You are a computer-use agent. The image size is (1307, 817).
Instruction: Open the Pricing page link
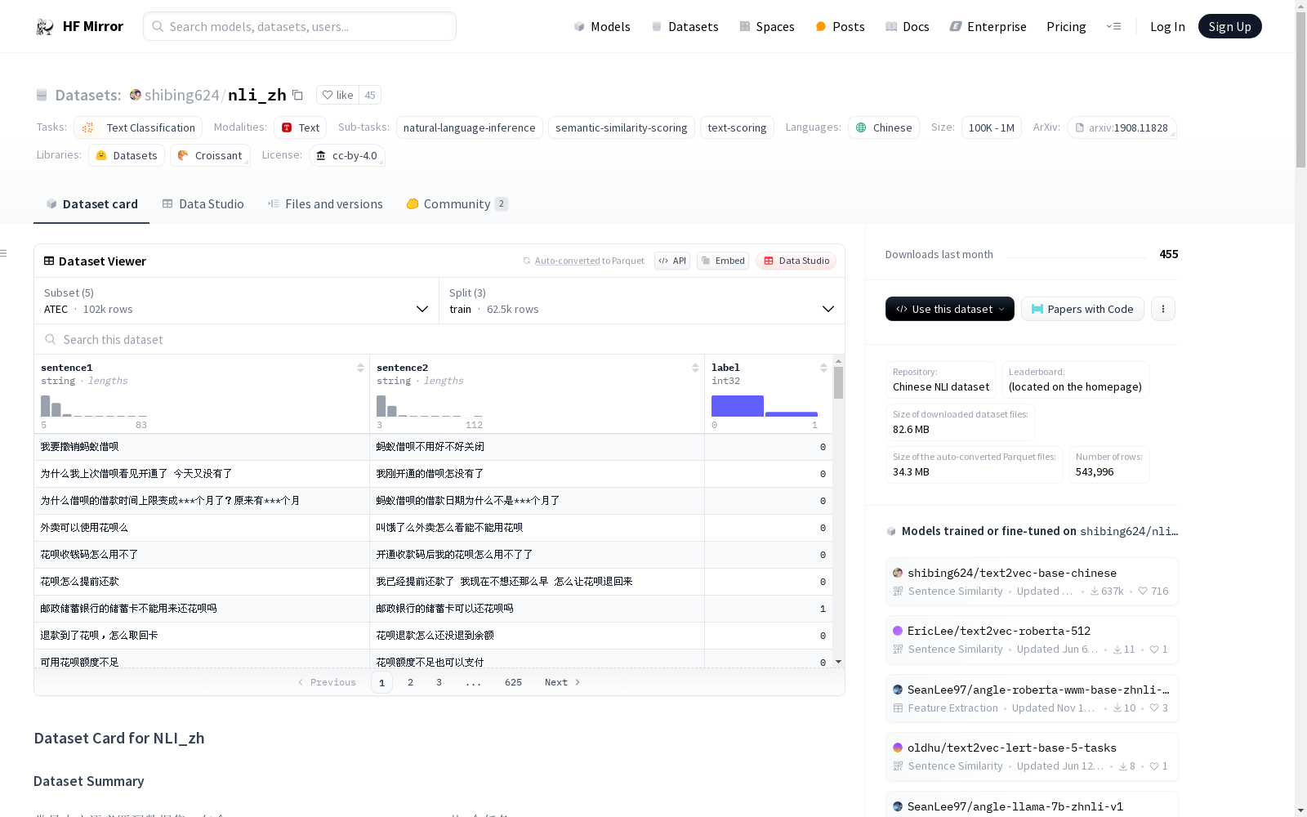click(1066, 26)
